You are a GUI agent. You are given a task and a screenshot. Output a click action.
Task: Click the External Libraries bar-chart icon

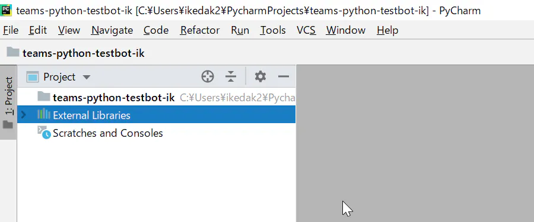click(x=43, y=114)
